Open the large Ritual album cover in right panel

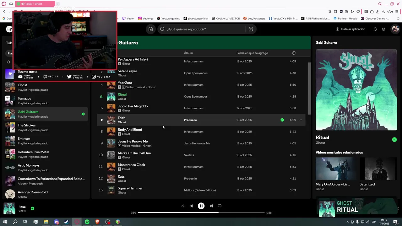pos(356,90)
